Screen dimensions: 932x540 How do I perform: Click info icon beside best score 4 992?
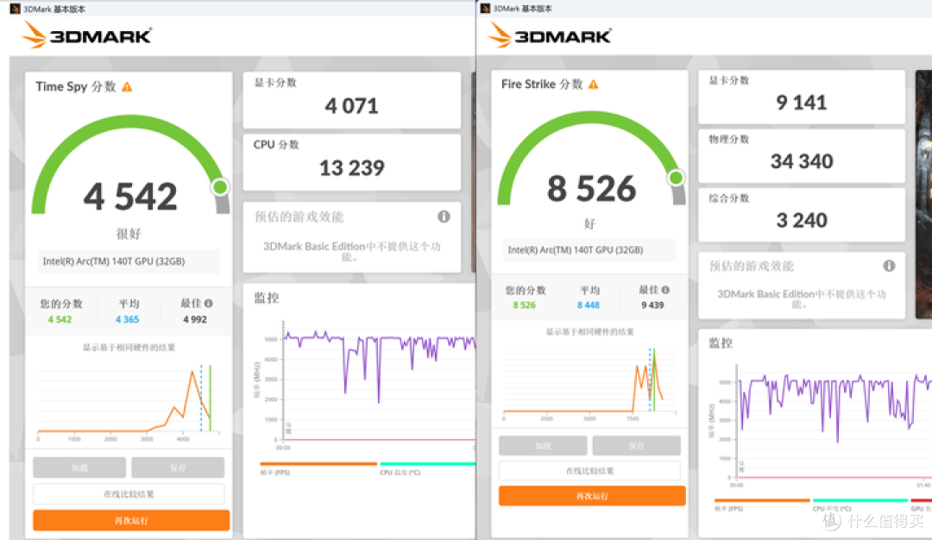[x=209, y=303]
